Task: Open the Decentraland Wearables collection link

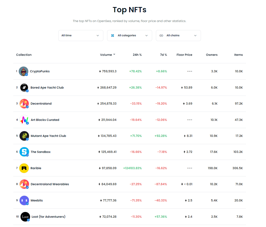Action: point(50,184)
